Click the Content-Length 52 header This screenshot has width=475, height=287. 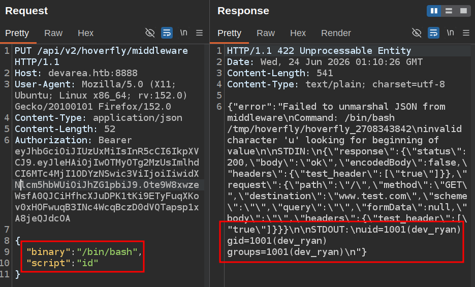(x=65, y=129)
